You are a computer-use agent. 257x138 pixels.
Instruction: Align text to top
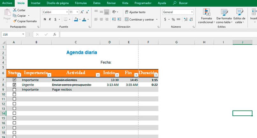96,12
